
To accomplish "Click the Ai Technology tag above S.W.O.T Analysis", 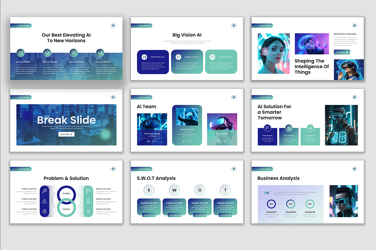I will click(142, 169).
